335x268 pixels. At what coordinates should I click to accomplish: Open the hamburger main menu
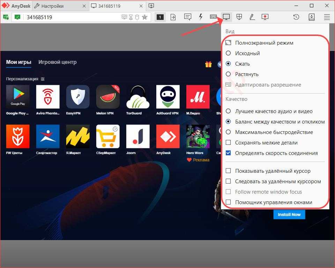click(x=327, y=17)
